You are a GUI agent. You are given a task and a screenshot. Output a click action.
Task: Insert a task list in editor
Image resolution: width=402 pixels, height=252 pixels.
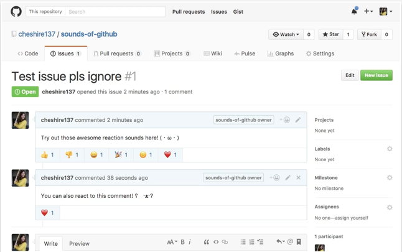pos(261,242)
